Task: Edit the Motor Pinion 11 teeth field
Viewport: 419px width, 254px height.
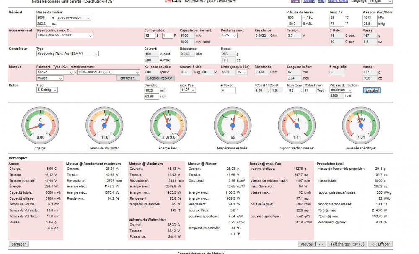Action: pyautogui.click(x=310, y=90)
